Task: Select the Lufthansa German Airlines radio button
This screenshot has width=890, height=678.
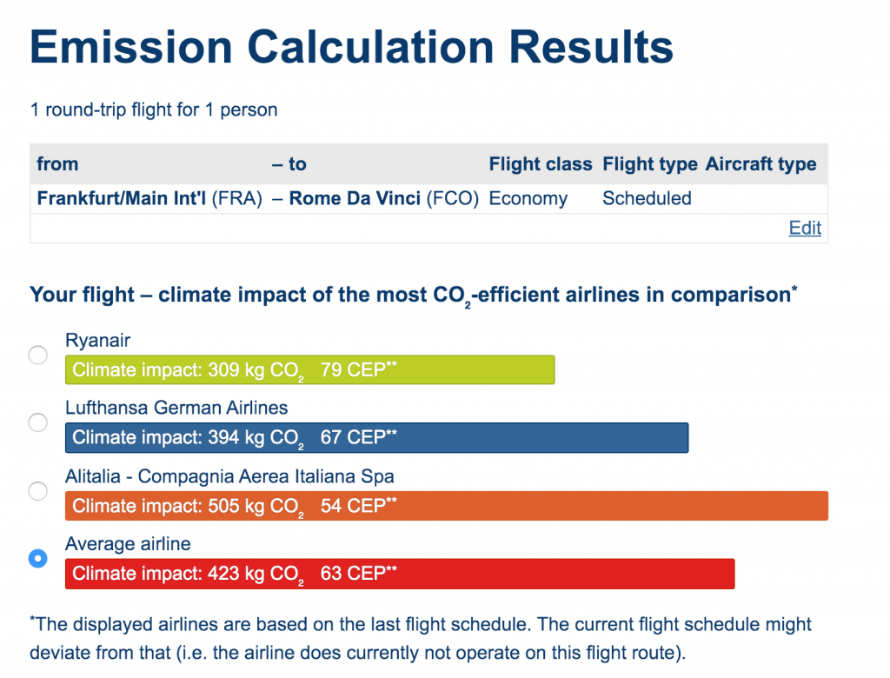Action: coord(38,422)
